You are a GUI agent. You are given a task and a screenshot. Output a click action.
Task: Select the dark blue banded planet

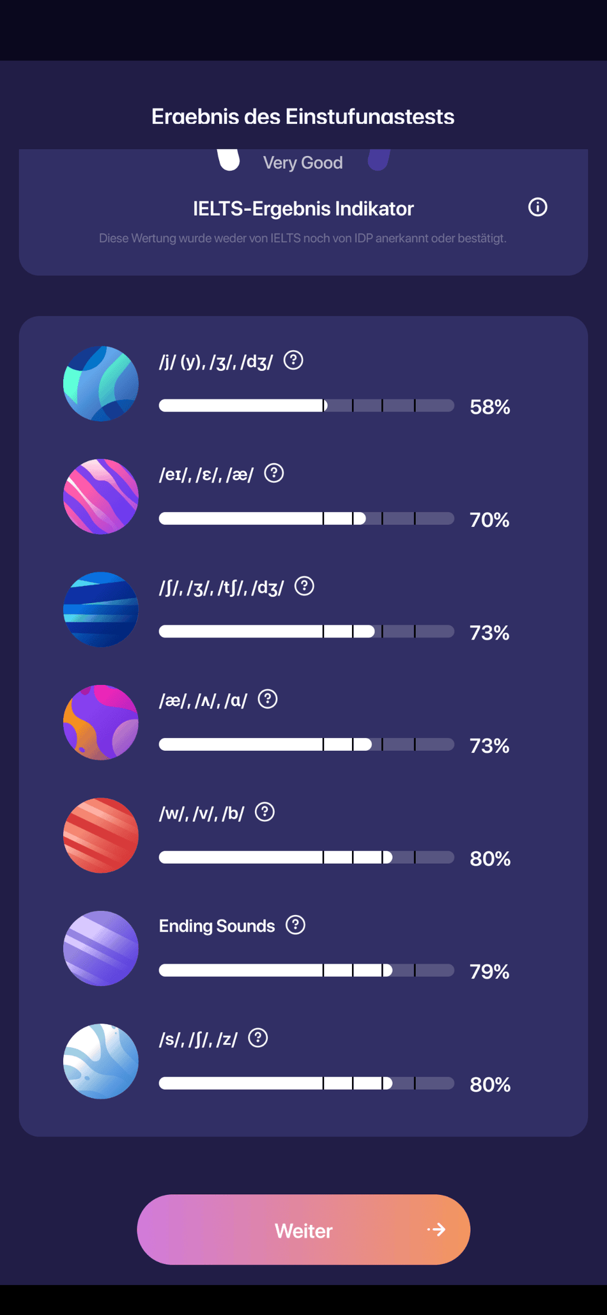[101, 610]
